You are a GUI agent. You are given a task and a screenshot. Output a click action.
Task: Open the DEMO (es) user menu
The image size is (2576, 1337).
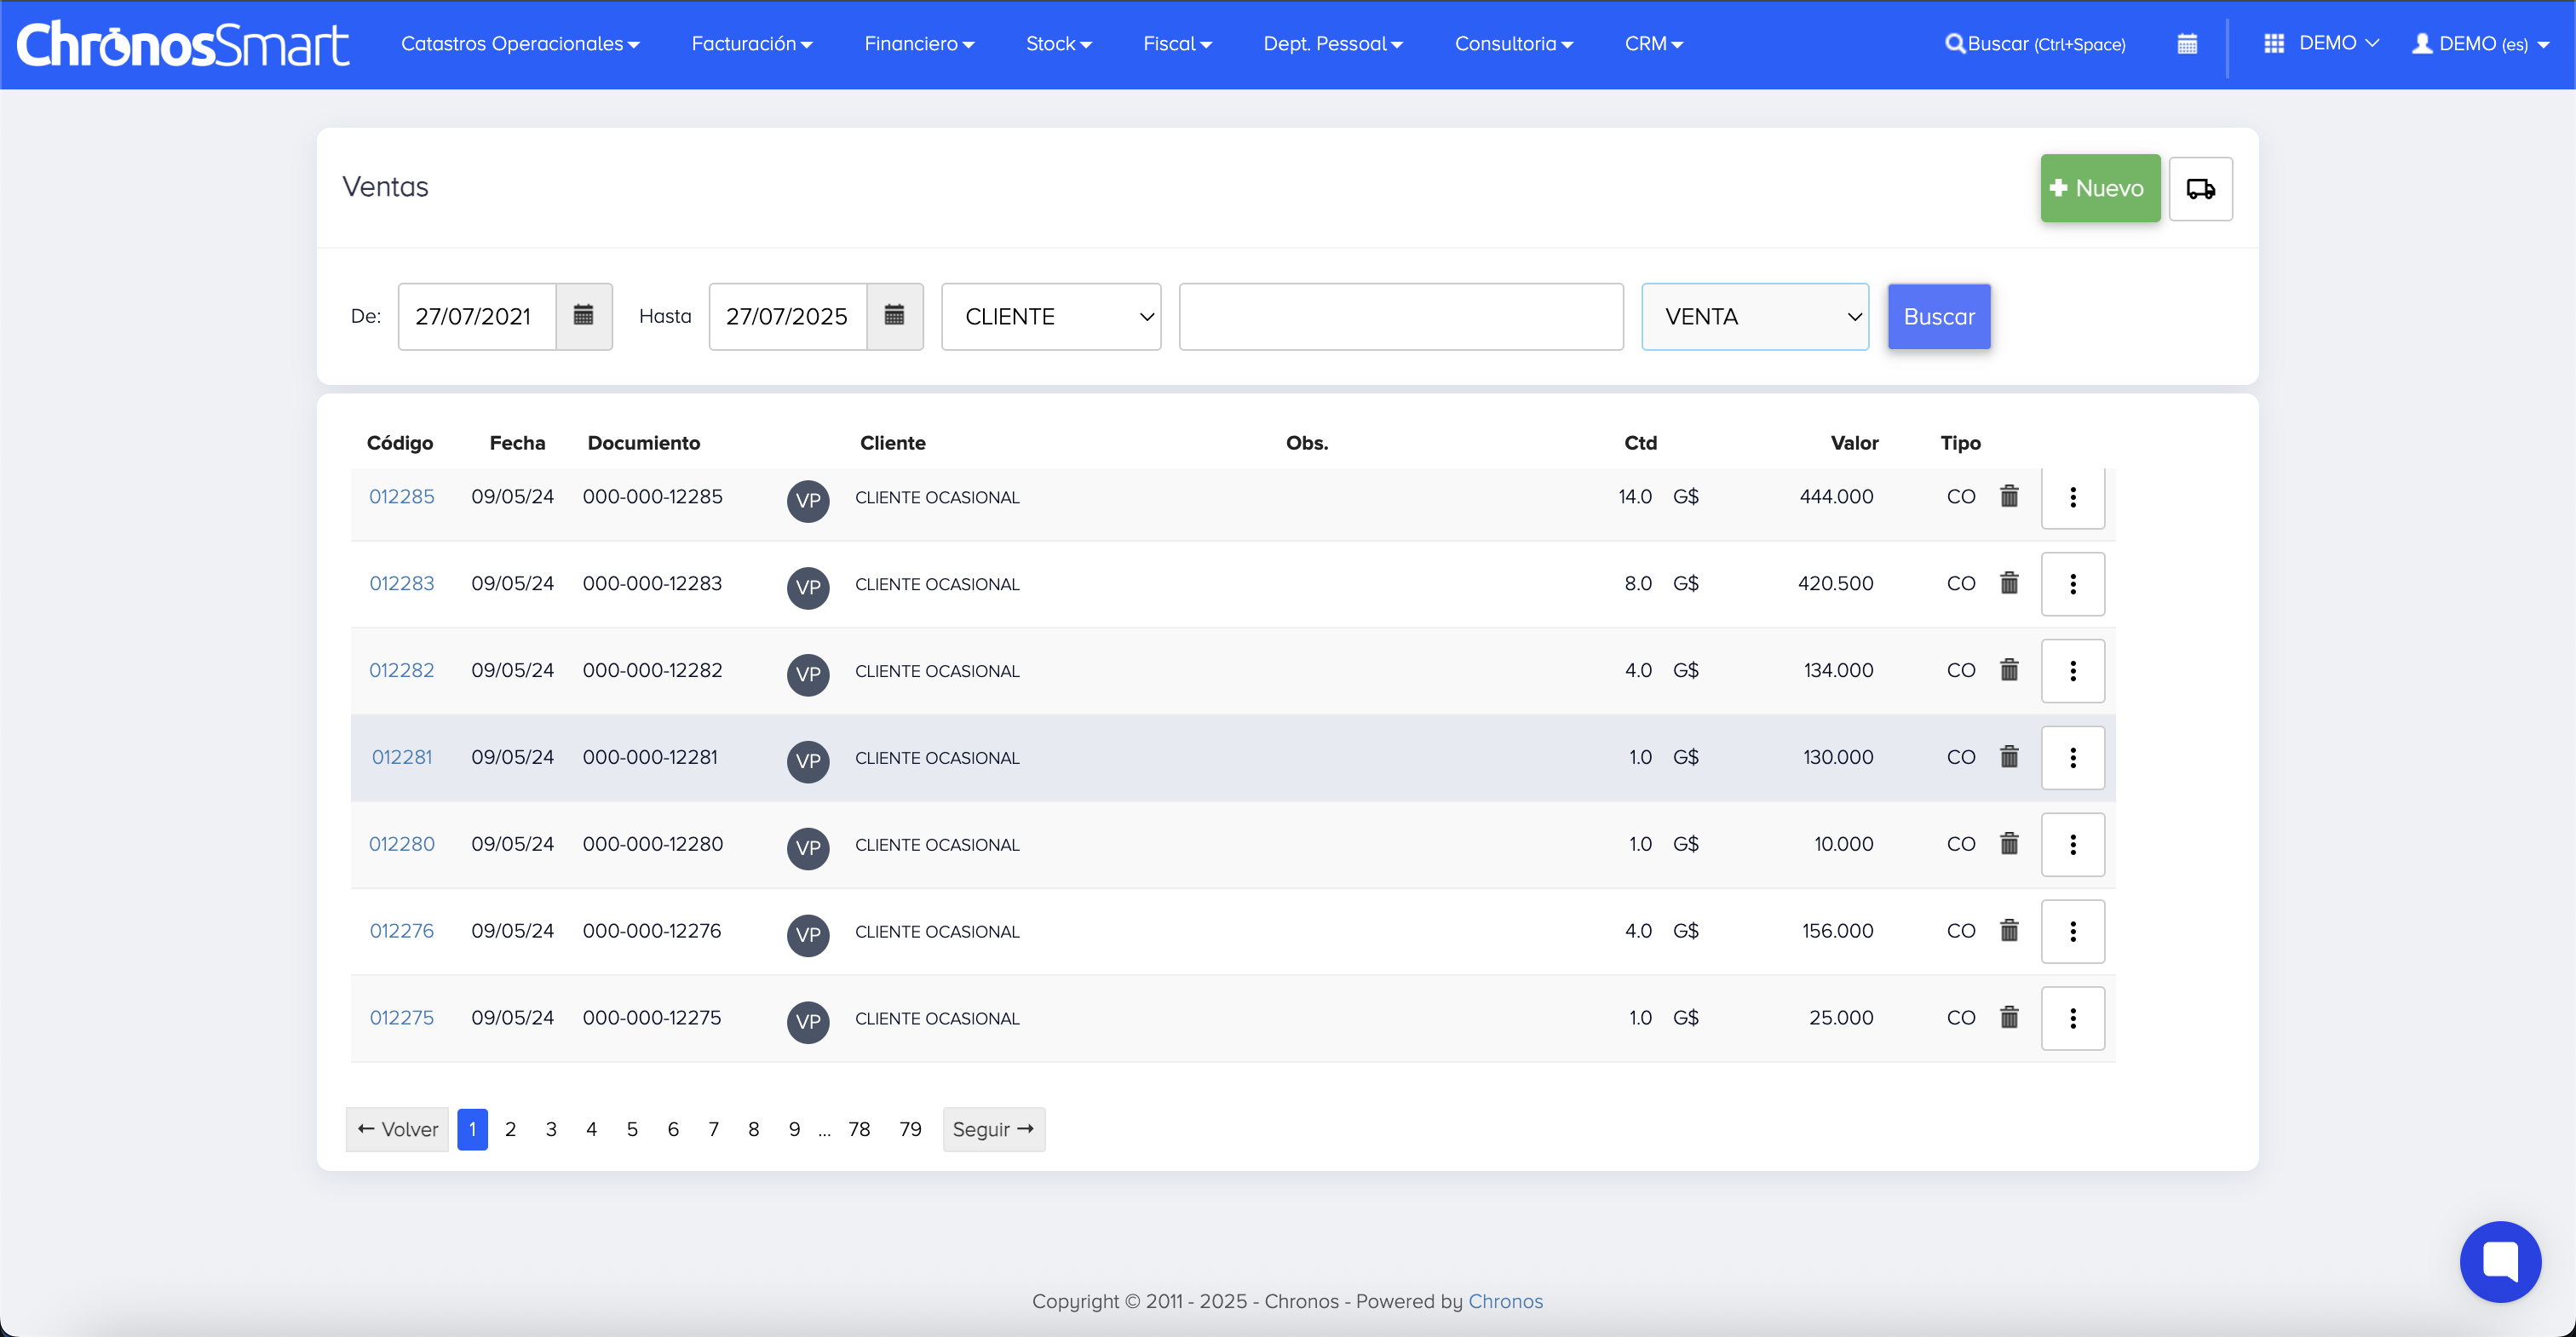pyautogui.click(x=2481, y=44)
